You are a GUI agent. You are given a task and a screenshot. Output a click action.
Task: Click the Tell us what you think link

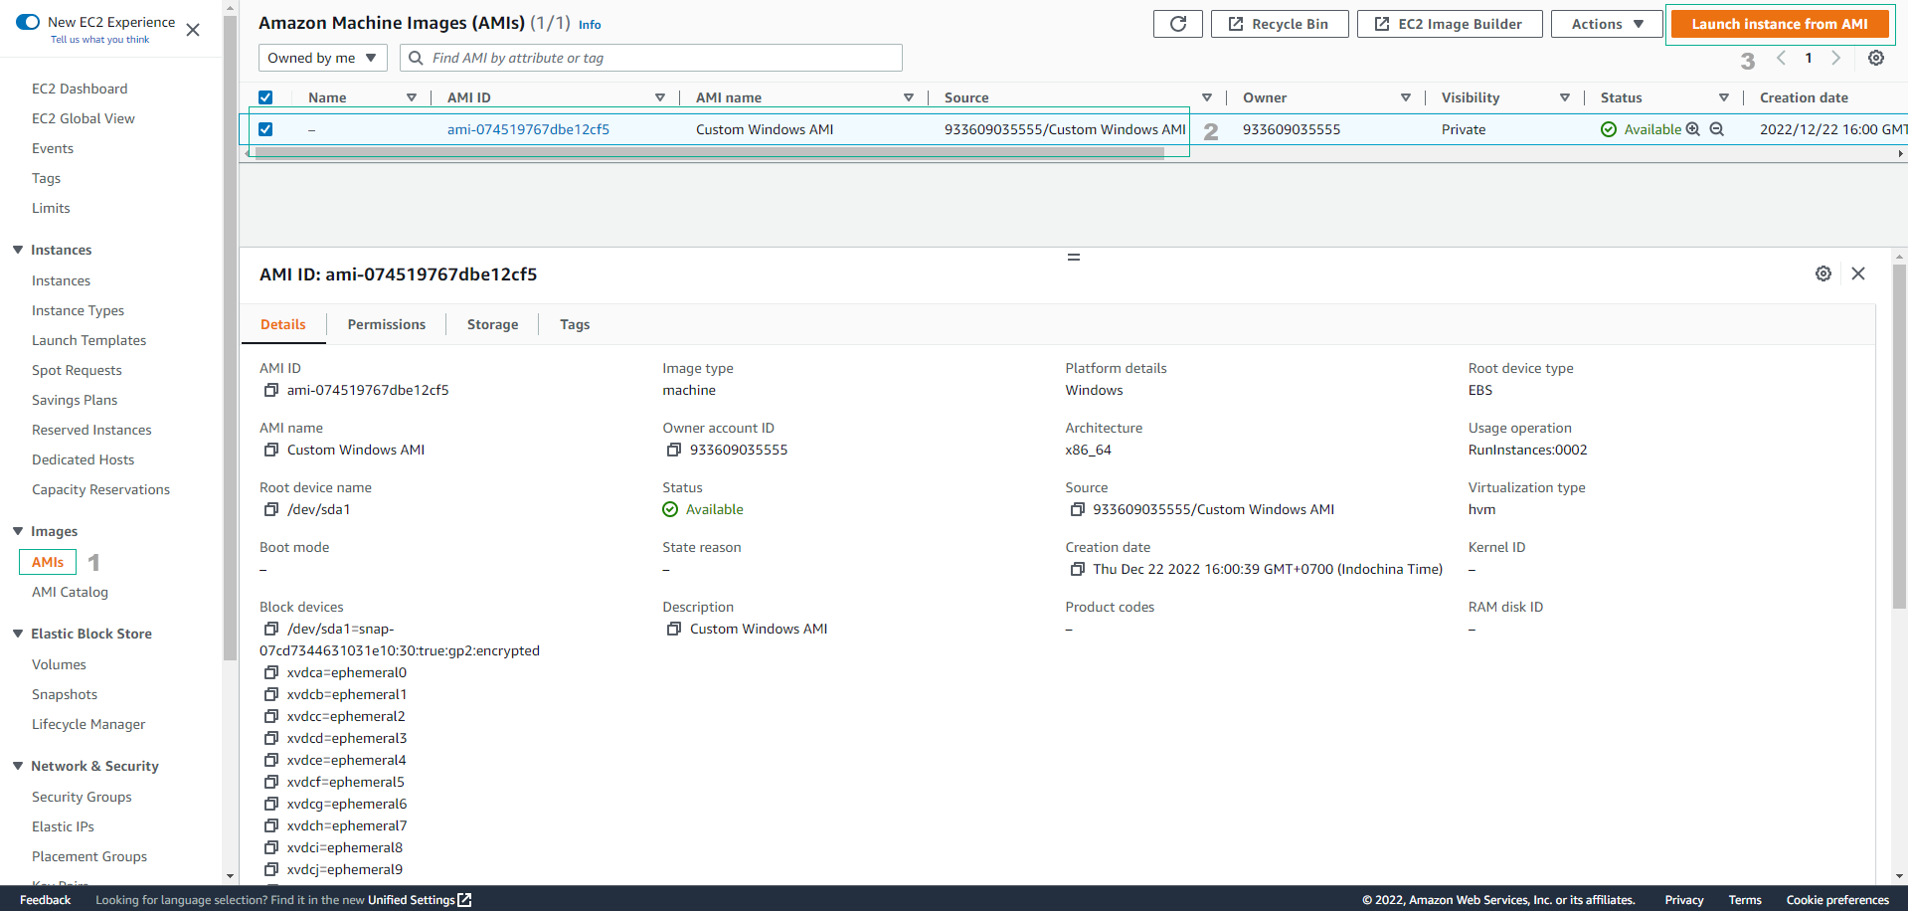100,40
